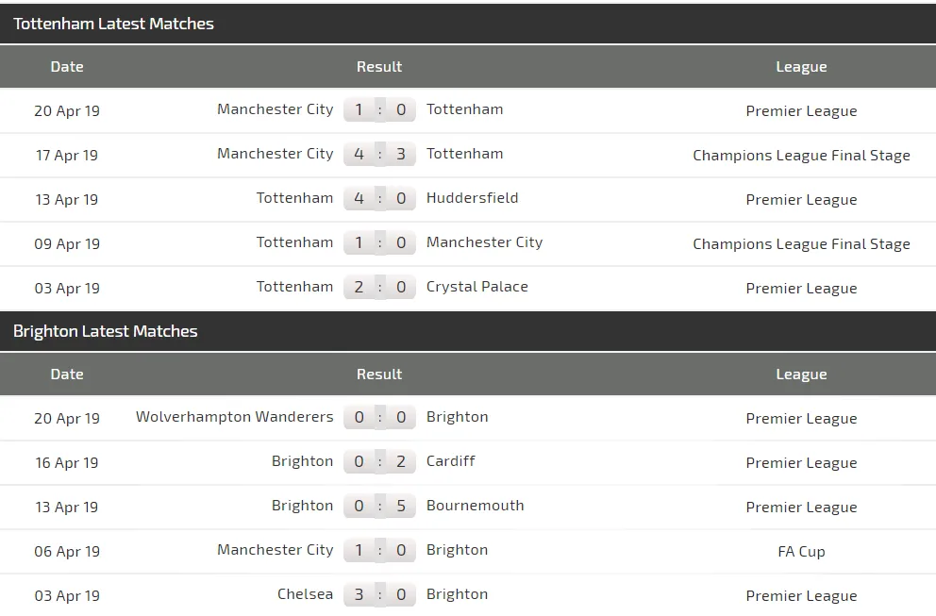Click the 4:3 Manchester City–Tottenham score
The image size is (936, 616).
[379, 154]
